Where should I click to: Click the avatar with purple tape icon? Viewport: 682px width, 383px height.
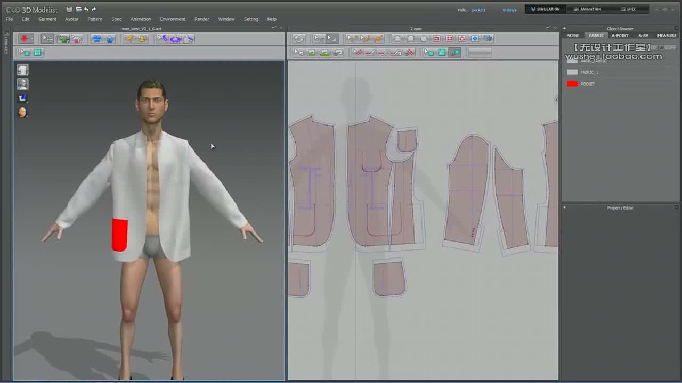(x=189, y=38)
